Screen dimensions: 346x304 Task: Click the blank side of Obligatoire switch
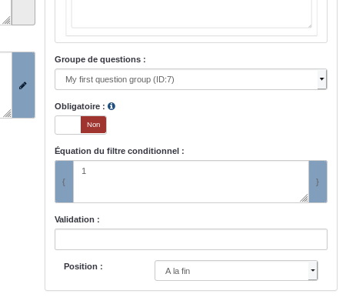(68, 125)
